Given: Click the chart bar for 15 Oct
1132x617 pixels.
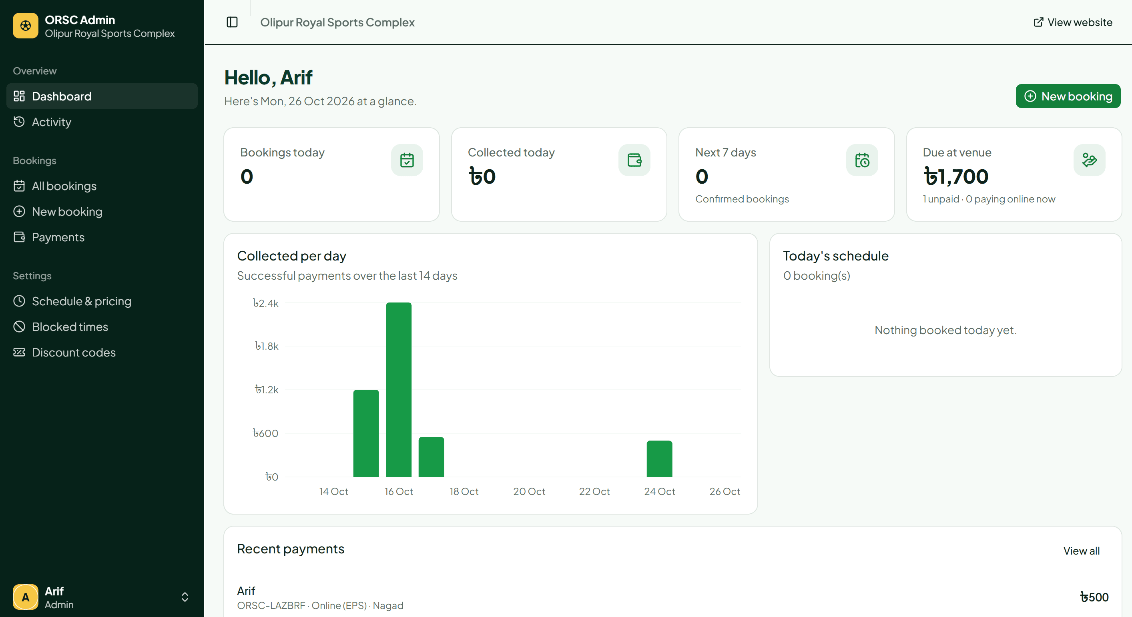Looking at the screenshot, I should [x=366, y=433].
